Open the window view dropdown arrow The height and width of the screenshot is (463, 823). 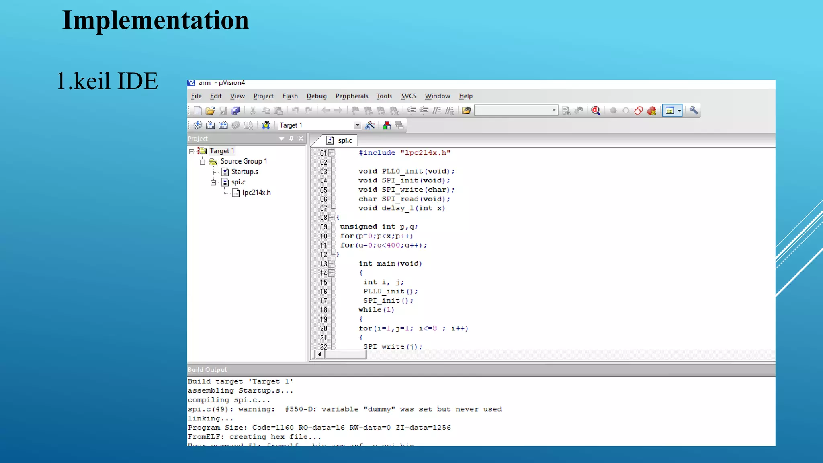pos(680,111)
